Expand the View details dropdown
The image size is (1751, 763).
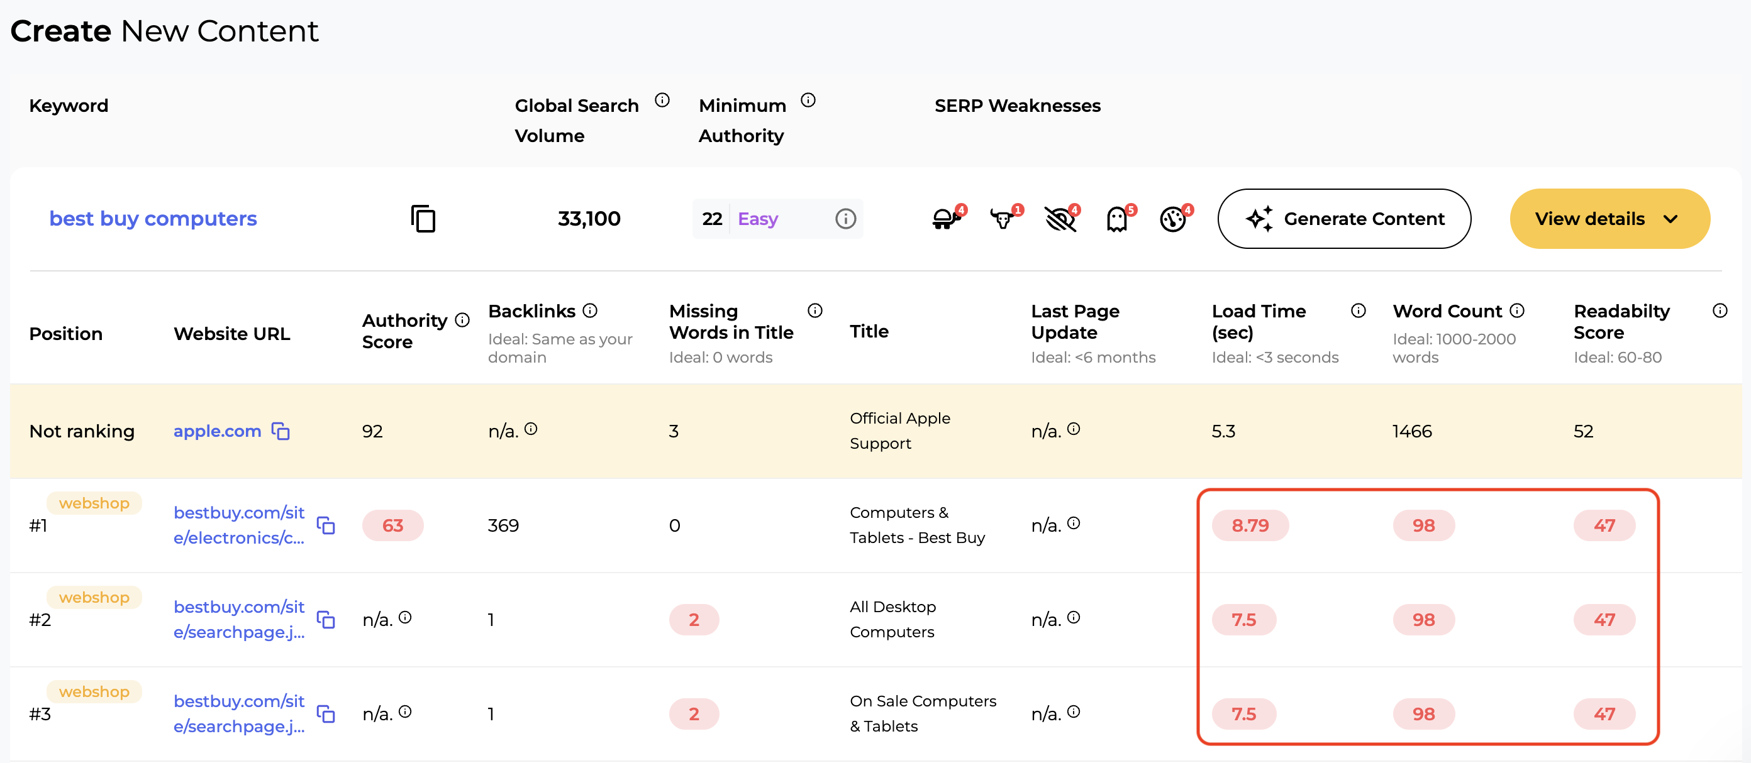pos(1609,219)
